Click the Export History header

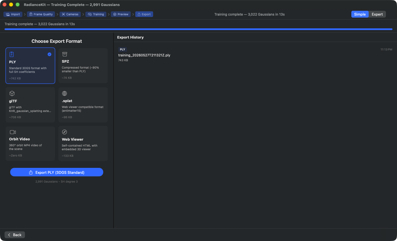(x=130, y=37)
